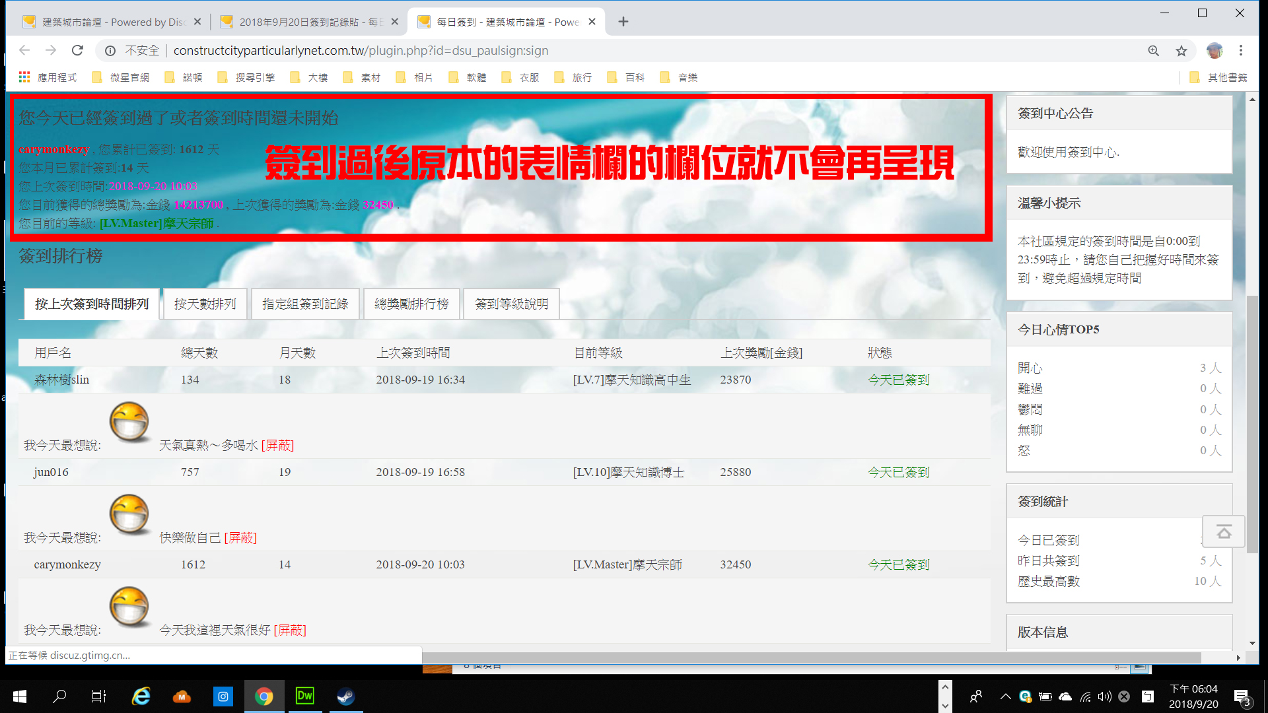Image resolution: width=1268 pixels, height=713 pixels.
Task: Open a new browser tab
Action: [623, 22]
